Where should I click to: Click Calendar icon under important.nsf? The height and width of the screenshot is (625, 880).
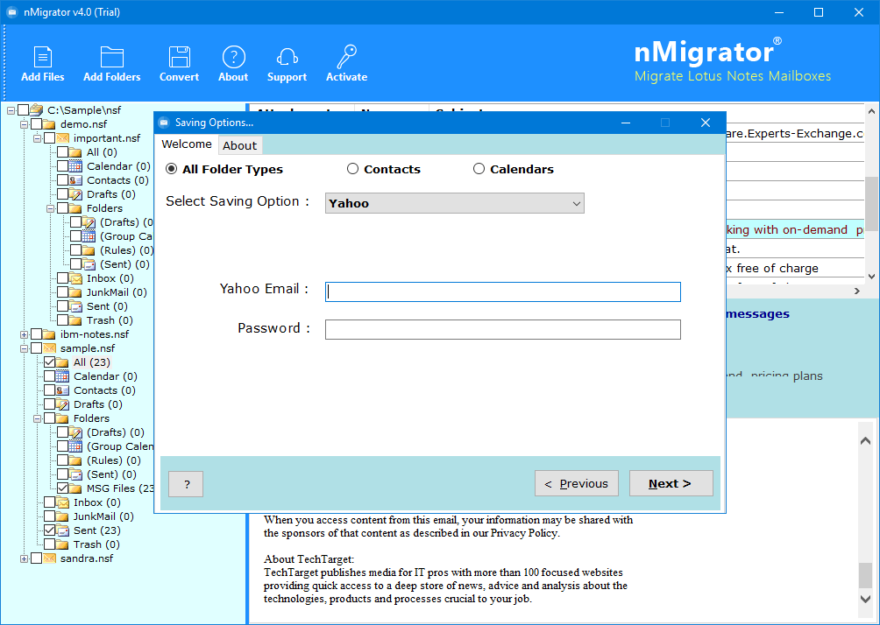coord(75,166)
